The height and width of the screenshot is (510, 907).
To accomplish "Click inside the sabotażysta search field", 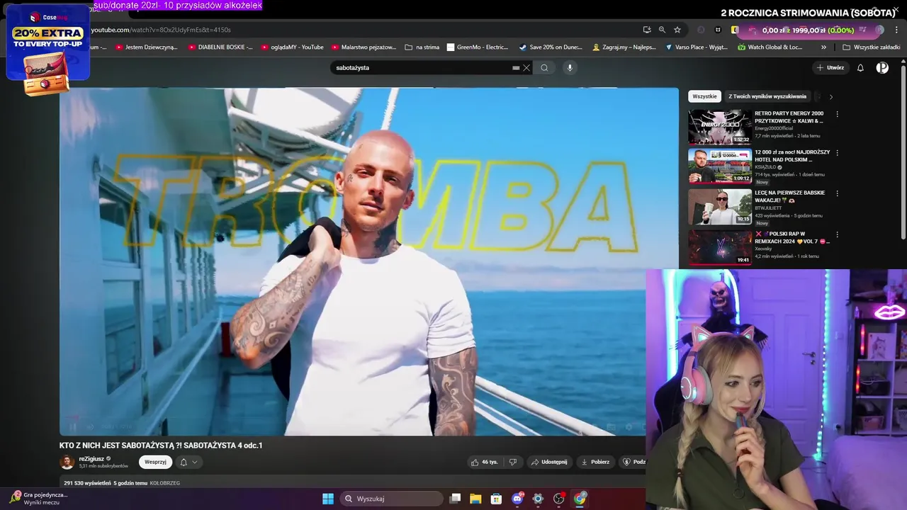I will (422, 68).
